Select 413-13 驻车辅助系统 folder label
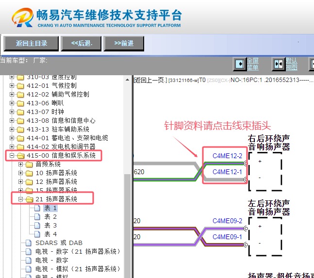This screenshot has height=278, width=314. [x=58, y=129]
